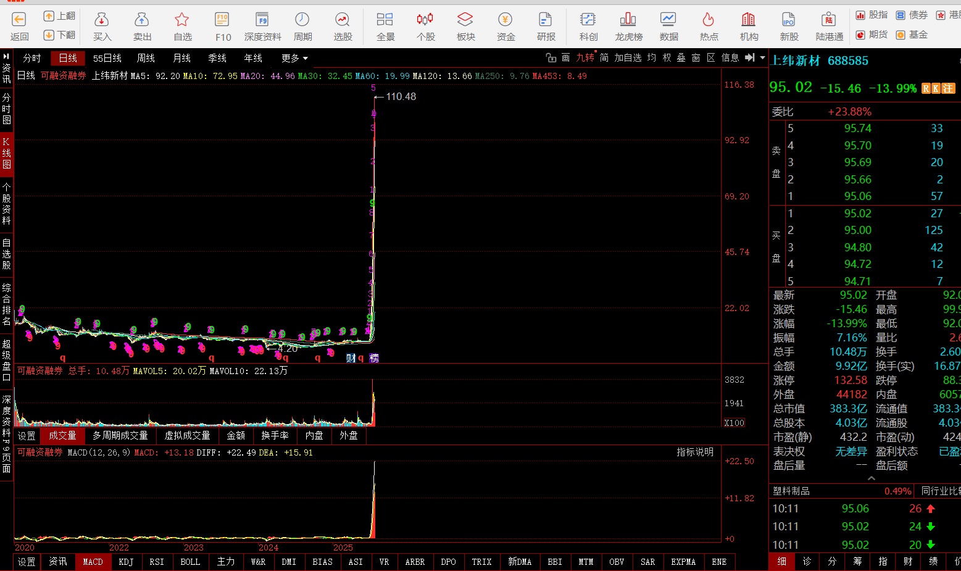The height and width of the screenshot is (571, 961).
Task: Open the 陆港通 connect icon
Action: [829, 19]
